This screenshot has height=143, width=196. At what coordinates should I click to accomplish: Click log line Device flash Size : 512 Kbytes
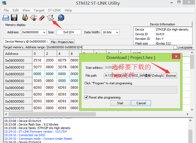pos(31,124)
